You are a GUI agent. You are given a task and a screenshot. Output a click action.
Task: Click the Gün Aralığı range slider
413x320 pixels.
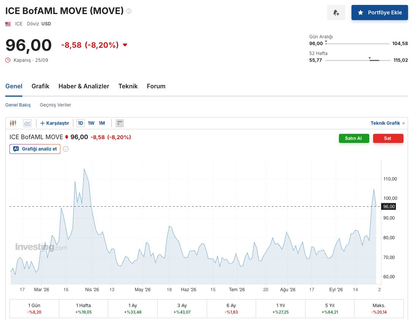[358, 43]
